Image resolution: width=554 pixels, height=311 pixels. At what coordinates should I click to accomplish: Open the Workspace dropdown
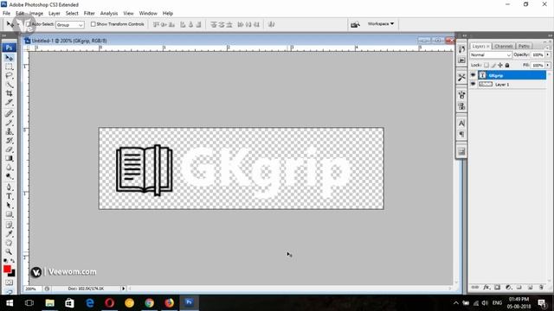(x=381, y=24)
